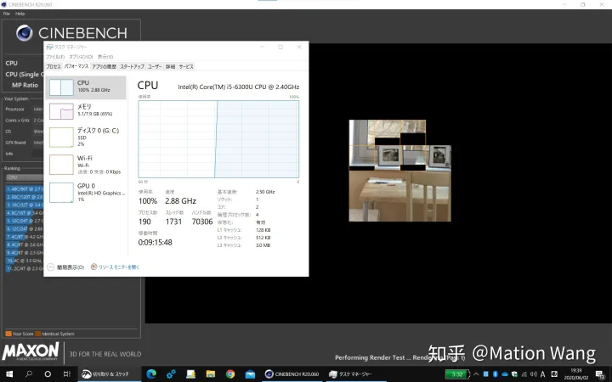Open Task View on the taskbar

(x=67, y=374)
